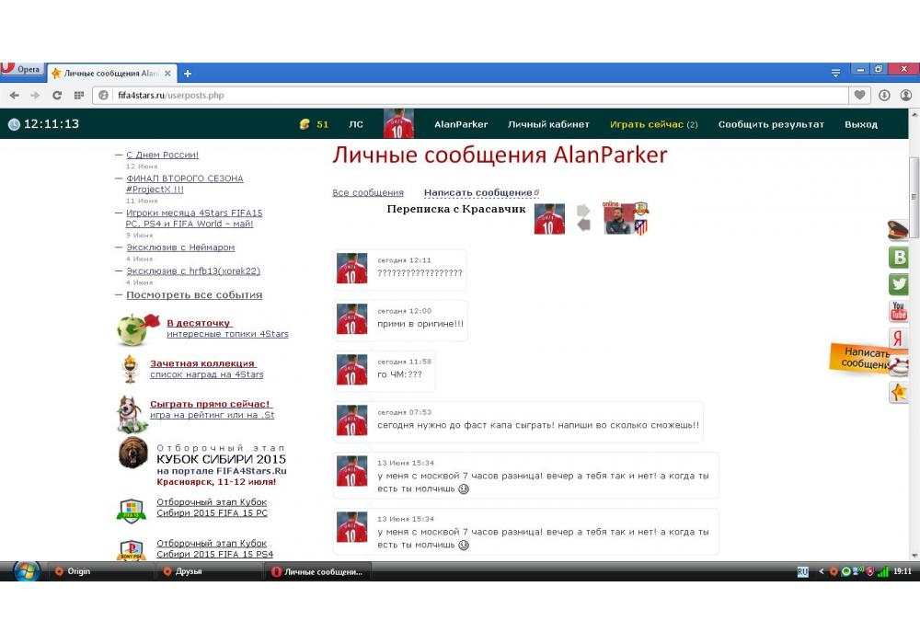Click Выход to log out

(x=861, y=124)
